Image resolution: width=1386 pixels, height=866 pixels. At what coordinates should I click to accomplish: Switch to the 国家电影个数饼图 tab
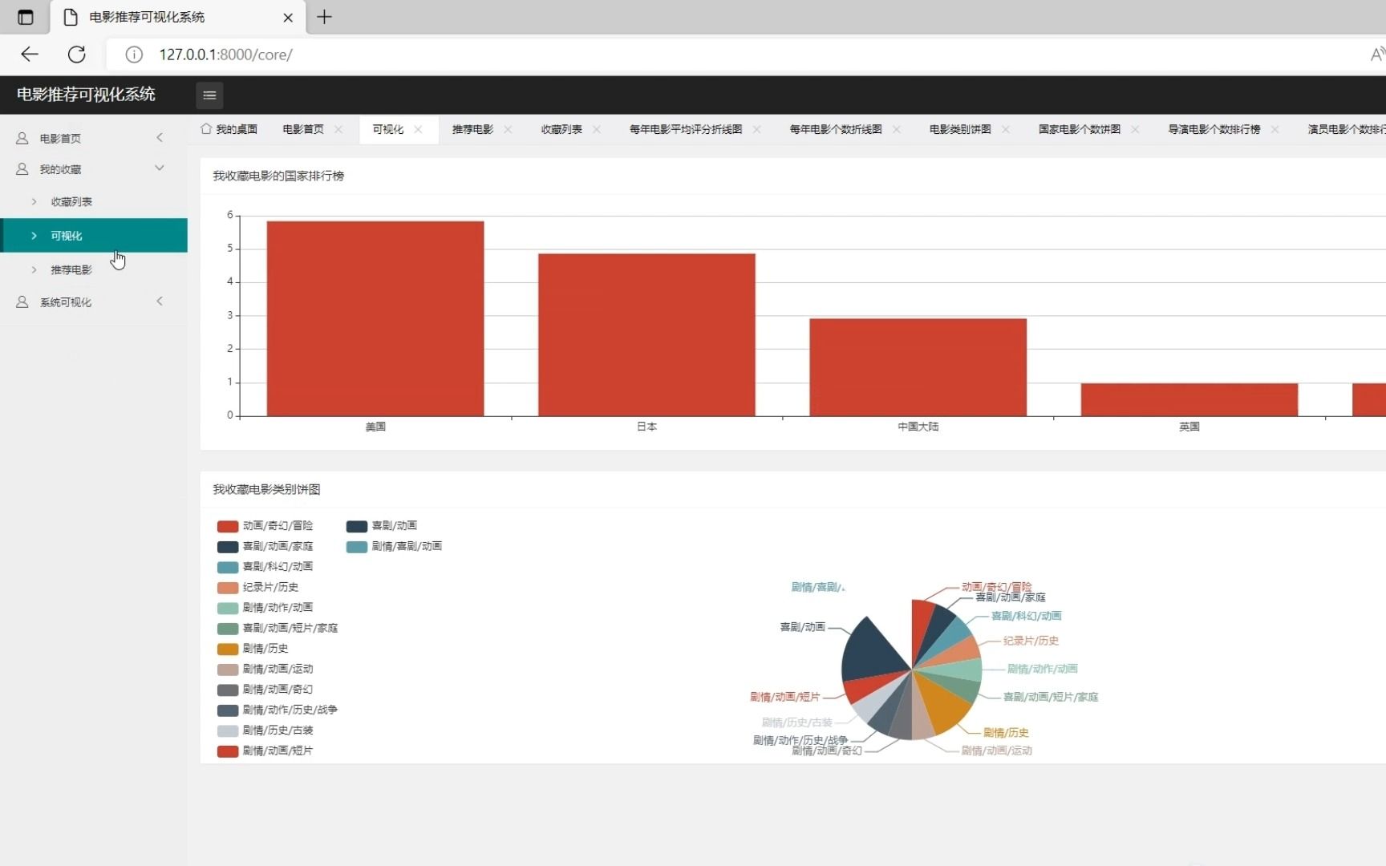(x=1080, y=129)
